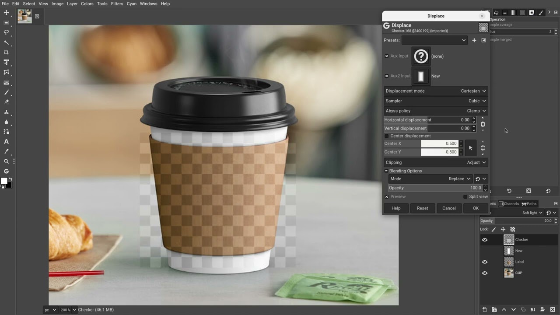Screen dimensions: 560x315
Task: Hide the Label layer
Action: (484, 262)
